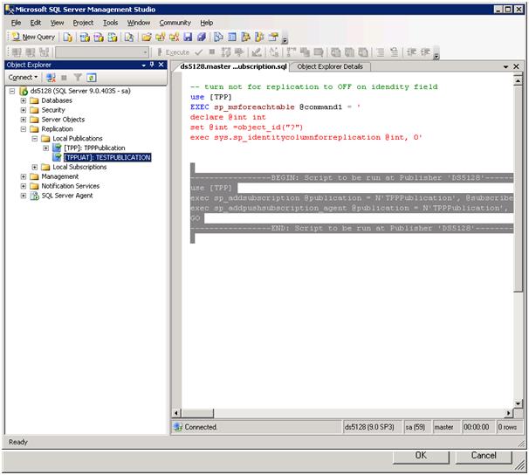Select the SQL Server Agent item

point(67,196)
